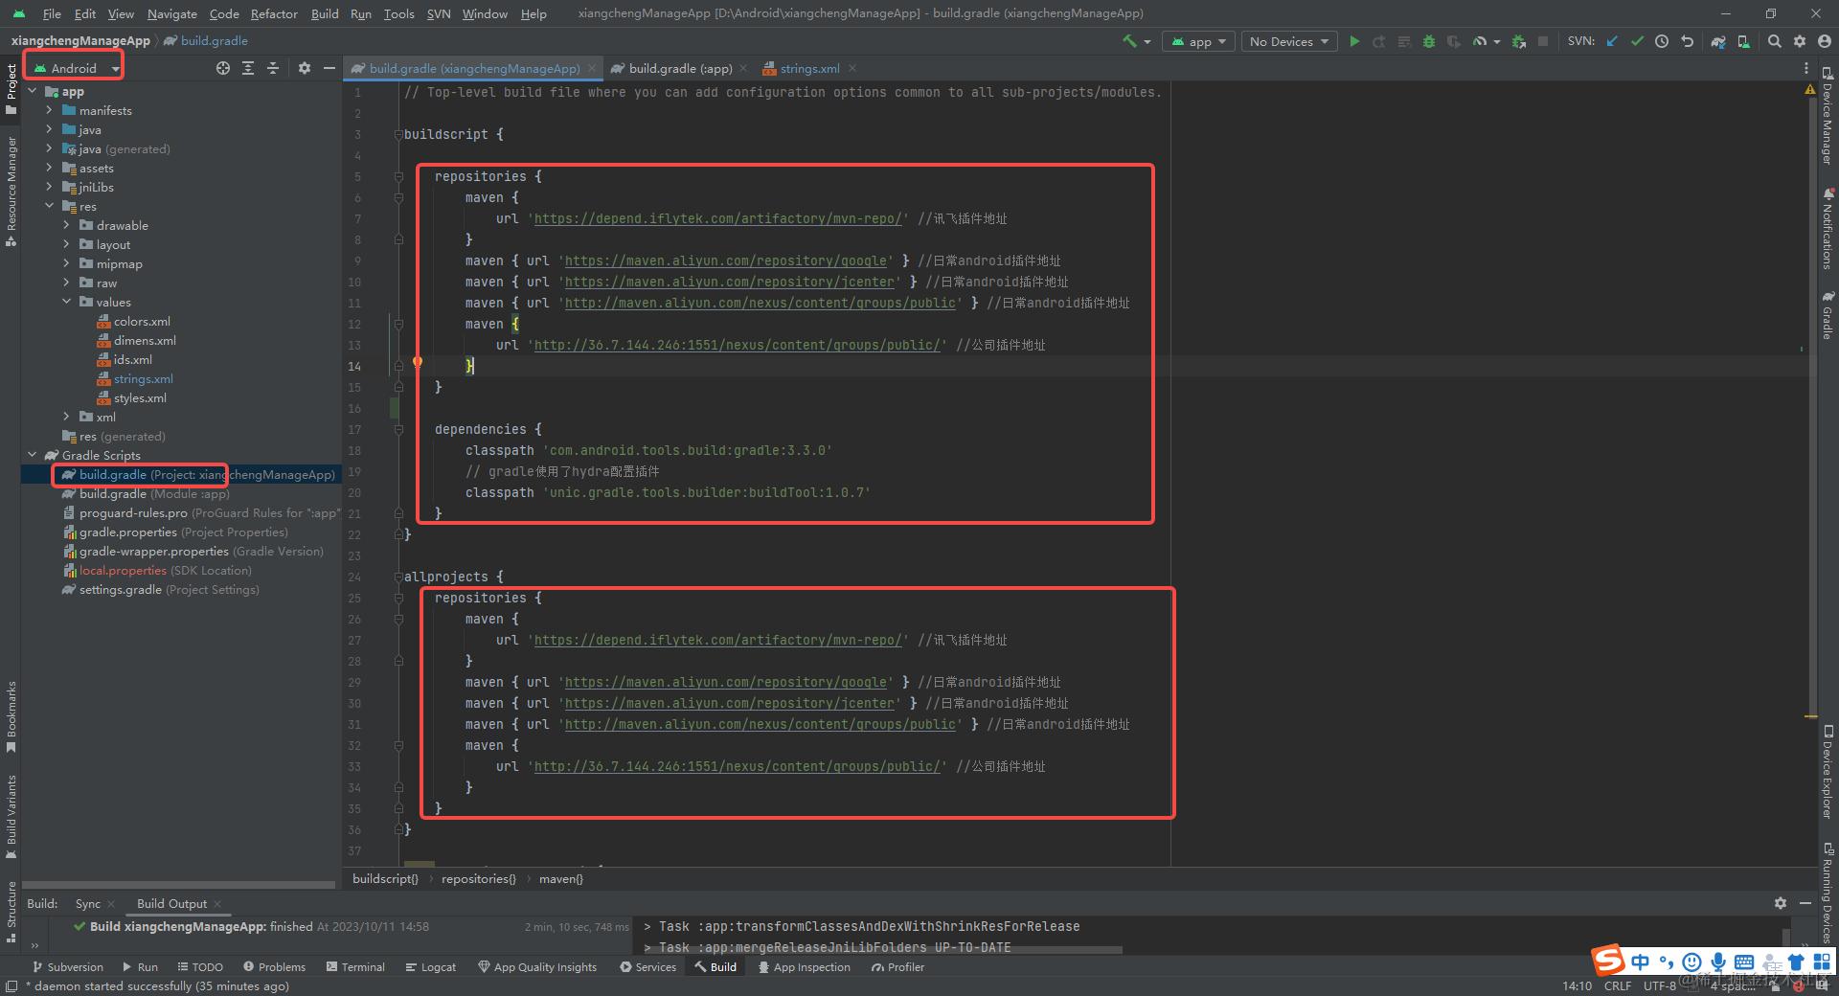Click the SVN Commit green checkmark
1839x996 pixels.
(1637, 41)
